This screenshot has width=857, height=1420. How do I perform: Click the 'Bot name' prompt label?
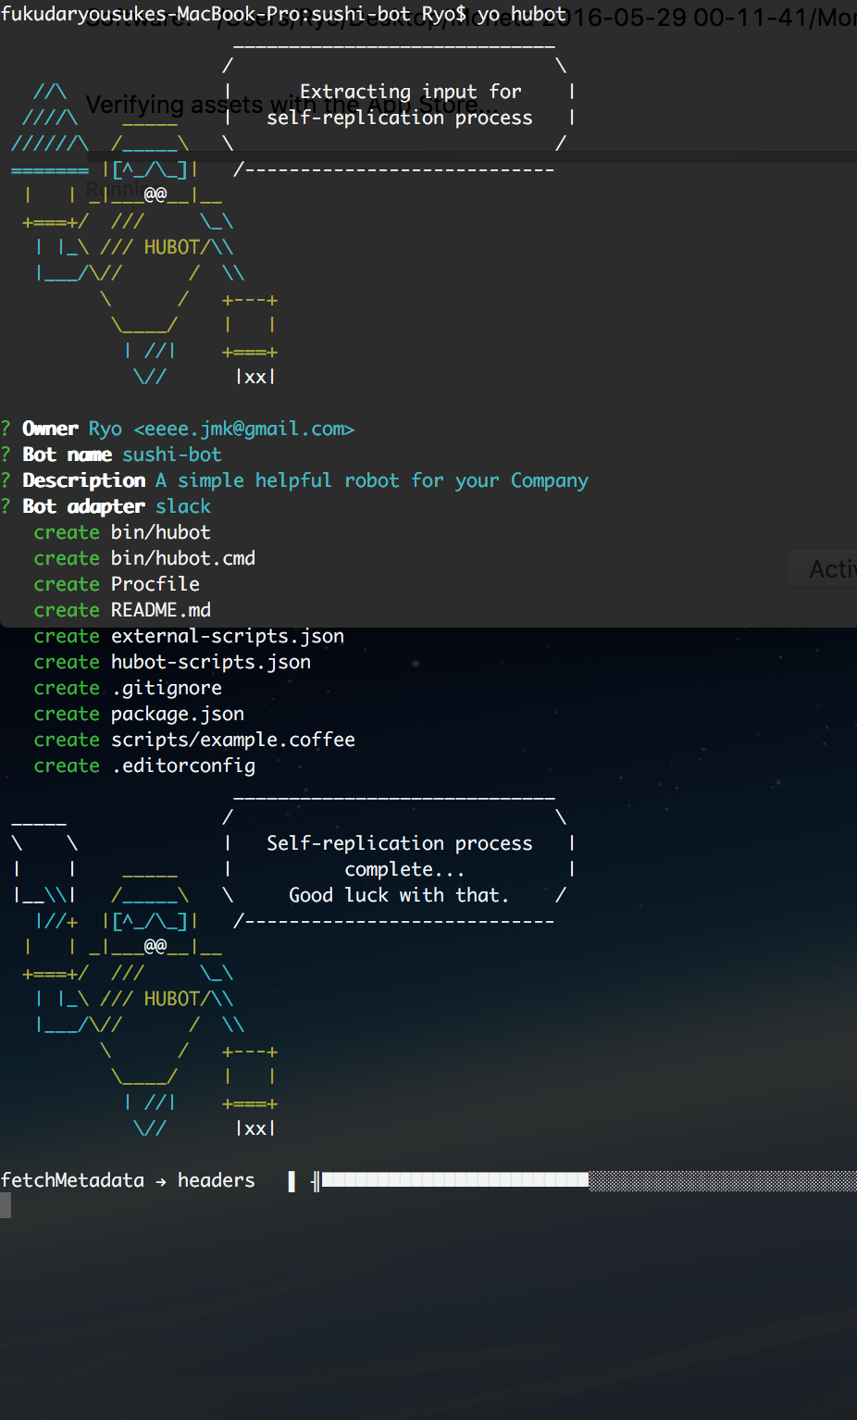tap(67, 455)
